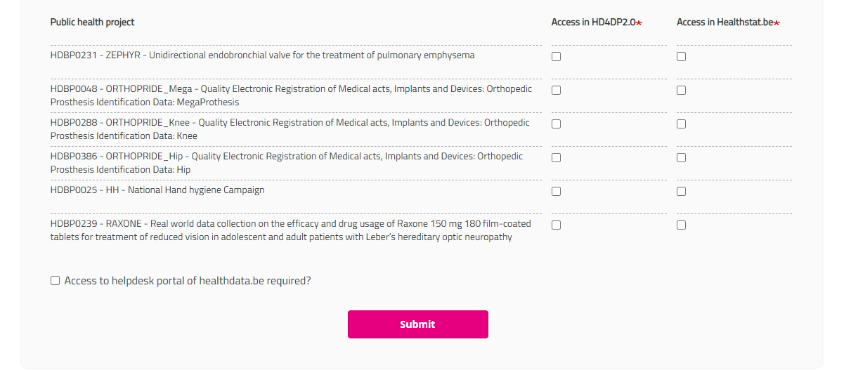The width and height of the screenshot is (851, 370).
Task: Select HD4DP2.0 access for ORTHOPRIDE_Hip
Action: pyautogui.click(x=556, y=158)
